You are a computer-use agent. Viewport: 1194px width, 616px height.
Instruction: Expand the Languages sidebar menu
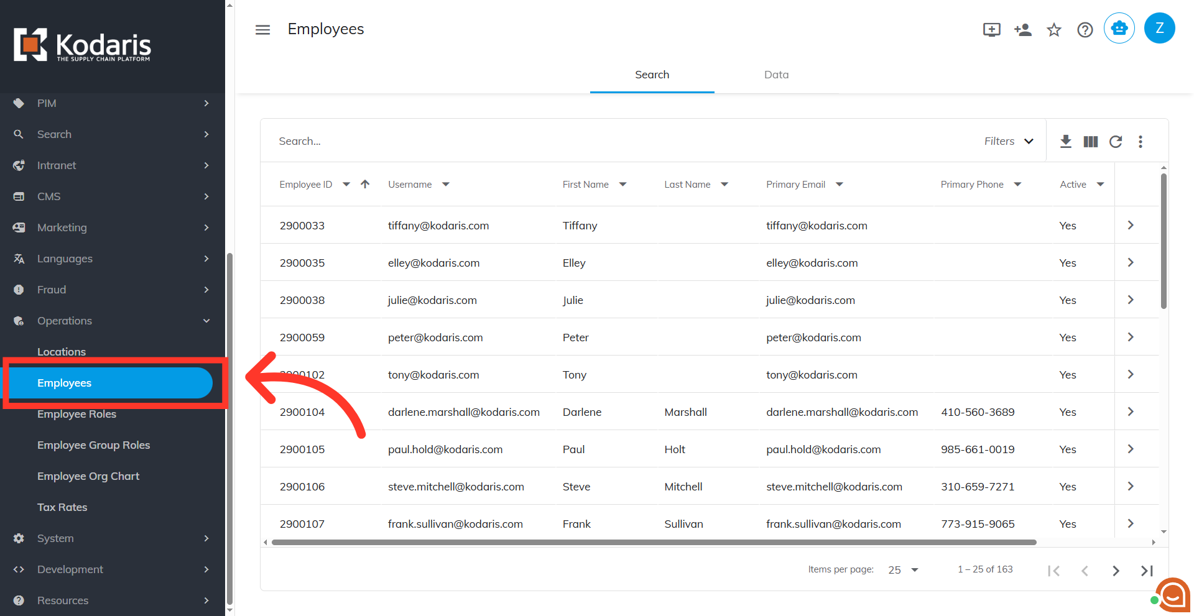pyautogui.click(x=112, y=259)
